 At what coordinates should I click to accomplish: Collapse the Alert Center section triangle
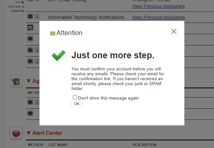29,133
